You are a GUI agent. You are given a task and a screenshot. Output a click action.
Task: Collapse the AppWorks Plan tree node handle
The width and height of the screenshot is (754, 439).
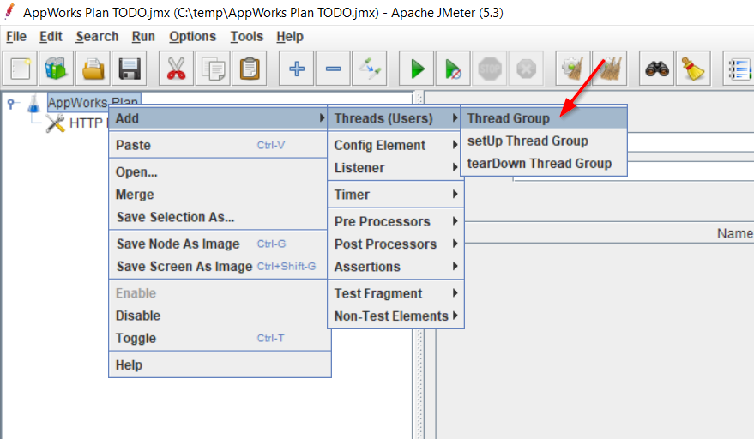(12, 102)
